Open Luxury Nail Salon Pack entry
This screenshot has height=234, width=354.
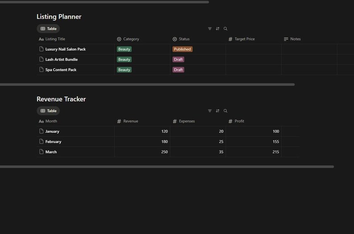pyautogui.click(x=66, y=49)
